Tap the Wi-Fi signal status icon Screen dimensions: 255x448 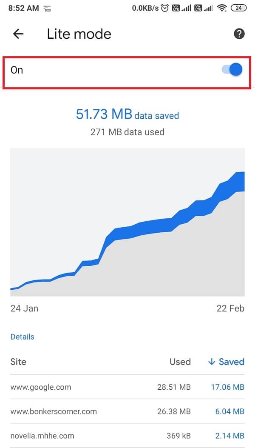pyautogui.click(x=221, y=8)
